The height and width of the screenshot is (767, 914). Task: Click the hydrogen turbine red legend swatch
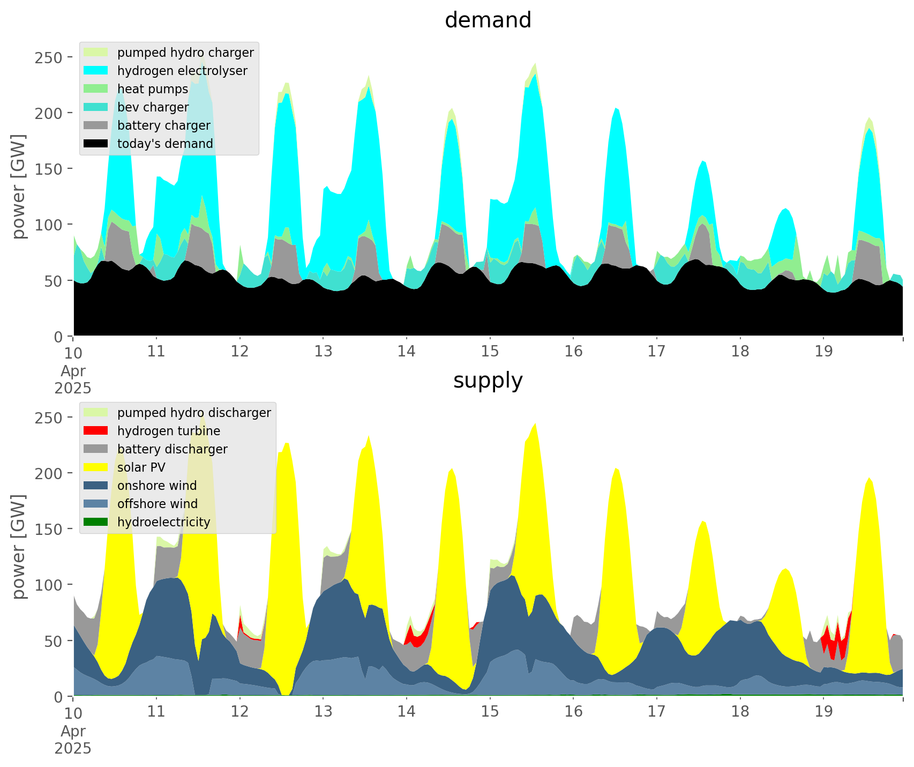(96, 431)
